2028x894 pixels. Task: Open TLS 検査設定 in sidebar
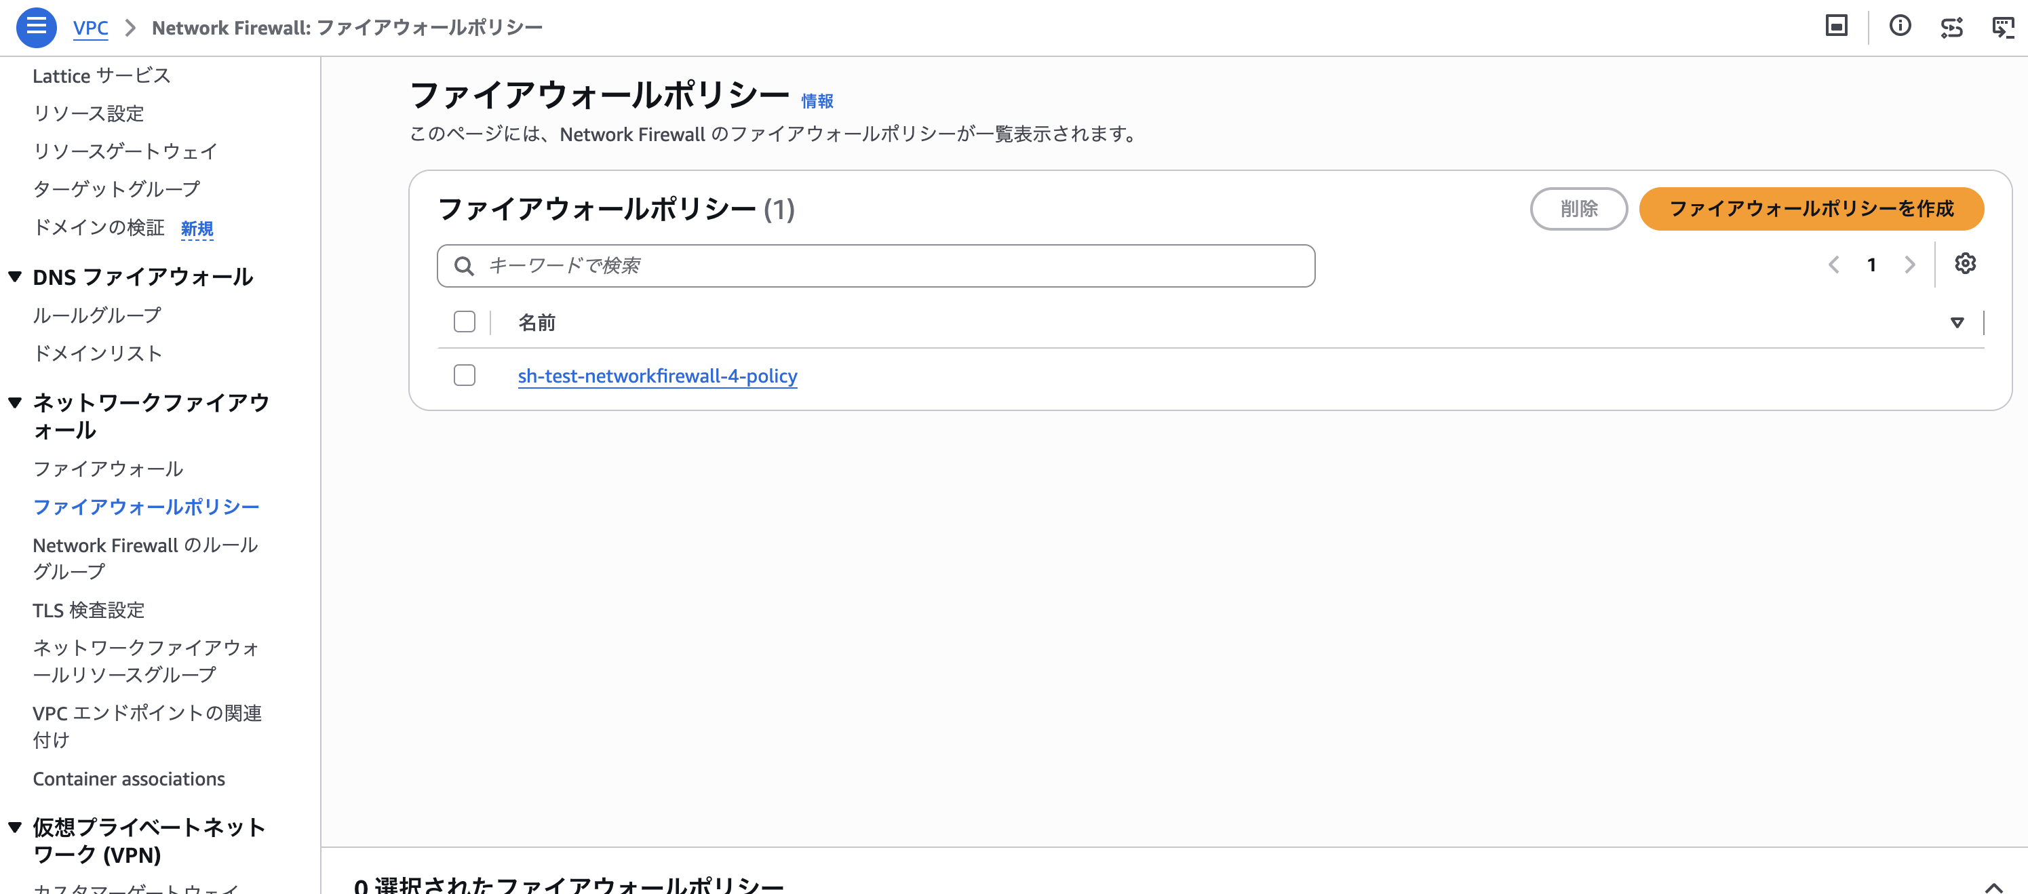pyautogui.click(x=89, y=610)
